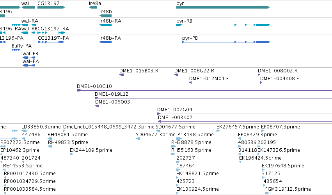Click the RH49833.5prime label
This screenshot has height=195, width=332.
[68, 142]
